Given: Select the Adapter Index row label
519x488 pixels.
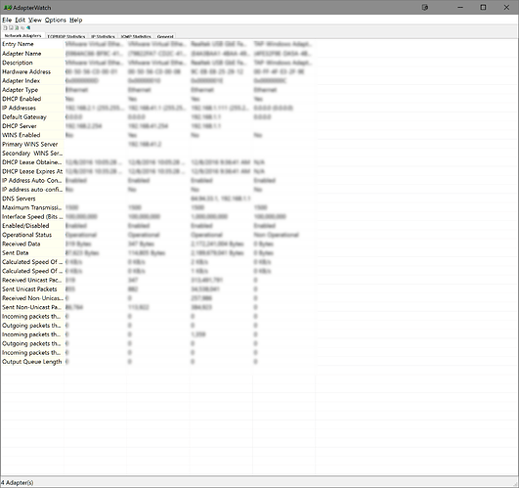Looking at the screenshot, I should pyautogui.click(x=21, y=81).
